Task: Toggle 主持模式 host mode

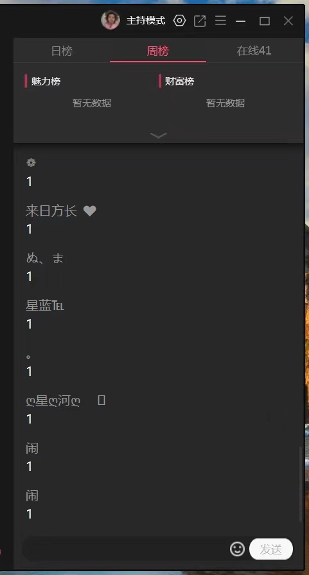Action: 146,21
